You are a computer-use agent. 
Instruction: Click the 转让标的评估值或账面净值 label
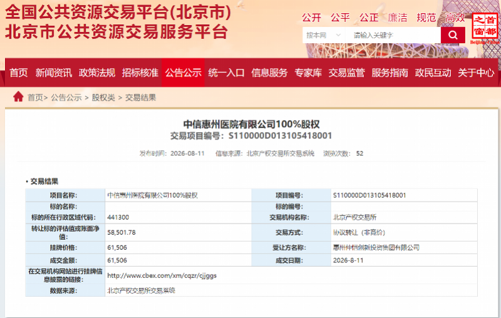[65, 232]
